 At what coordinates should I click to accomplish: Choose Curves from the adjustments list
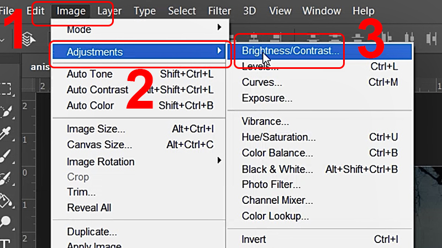click(262, 83)
